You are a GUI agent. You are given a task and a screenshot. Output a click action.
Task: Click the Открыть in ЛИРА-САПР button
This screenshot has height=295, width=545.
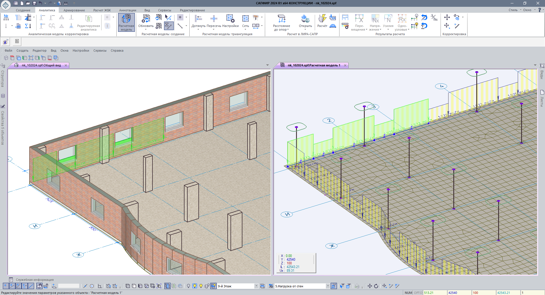[x=305, y=19]
